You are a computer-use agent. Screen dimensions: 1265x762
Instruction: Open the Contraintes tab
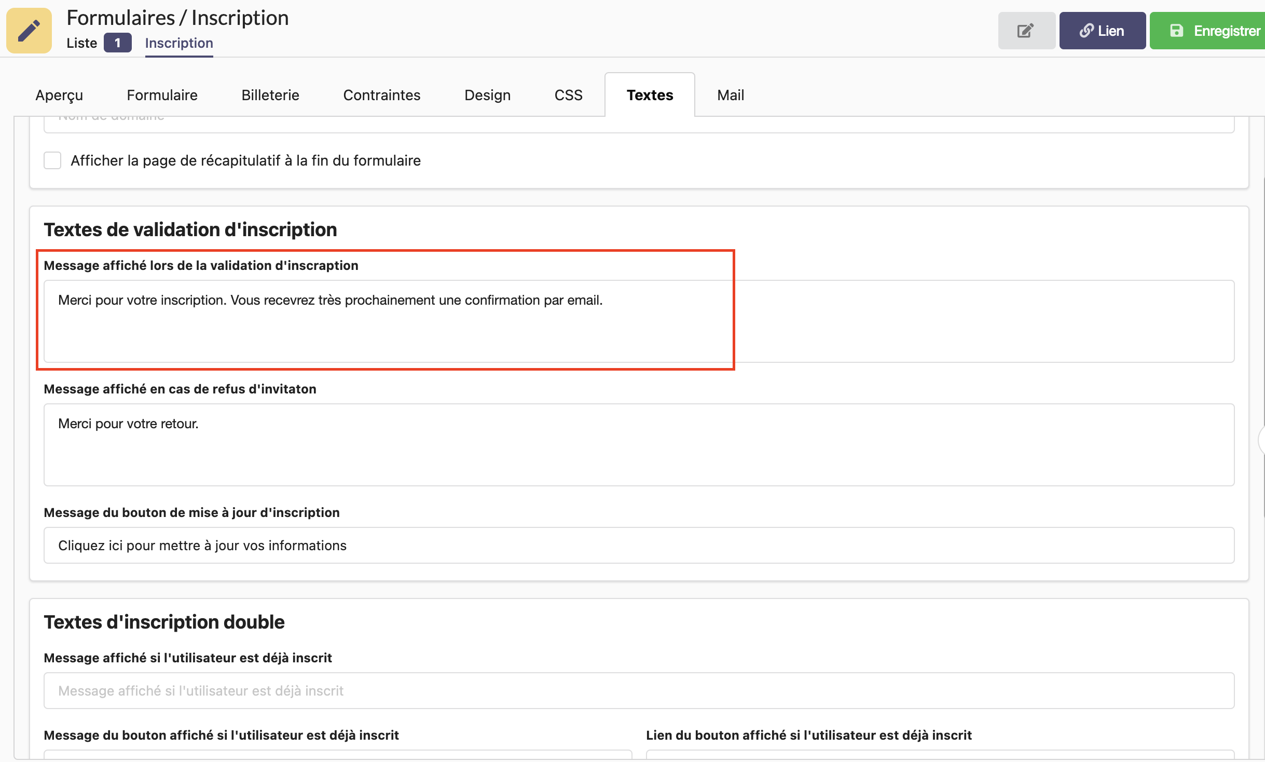382,95
